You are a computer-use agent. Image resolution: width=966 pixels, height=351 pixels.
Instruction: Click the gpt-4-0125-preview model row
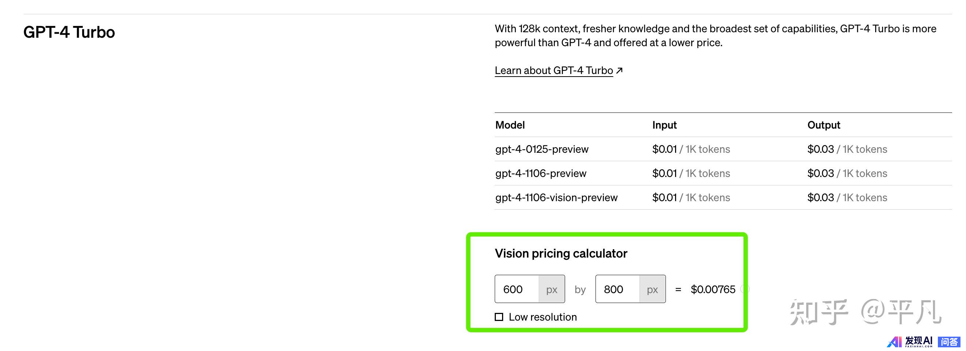coord(542,149)
